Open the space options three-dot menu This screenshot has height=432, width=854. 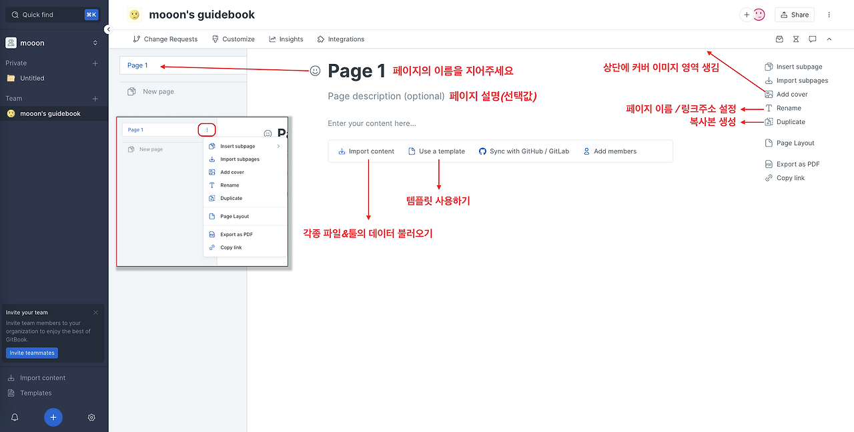[x=829, y=15]
